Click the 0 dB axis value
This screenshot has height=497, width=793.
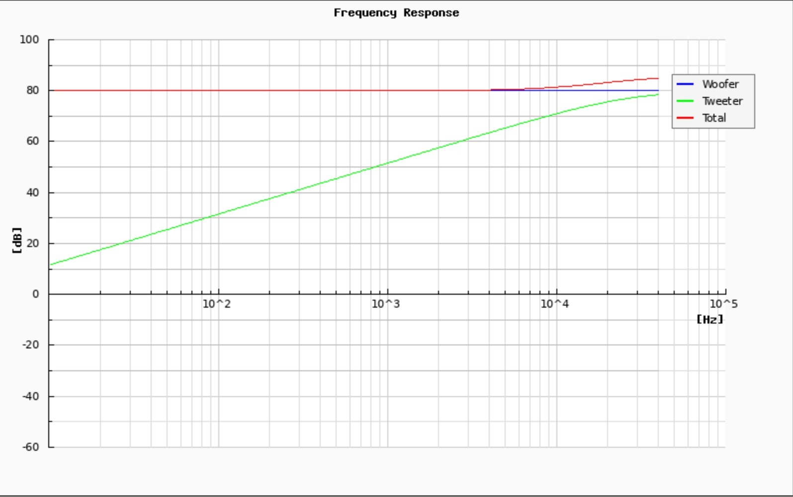(36, 294)
